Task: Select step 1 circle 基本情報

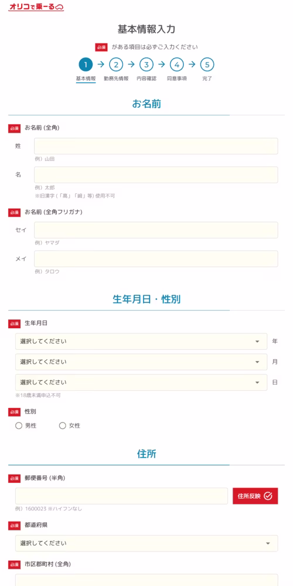Action: [x=86, y=64]
